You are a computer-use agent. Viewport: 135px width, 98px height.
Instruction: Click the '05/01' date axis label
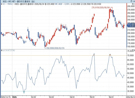[92, 97]
